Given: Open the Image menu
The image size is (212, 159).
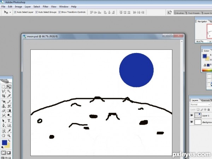Looking at the screenshot, I should [x=18, y=7].
